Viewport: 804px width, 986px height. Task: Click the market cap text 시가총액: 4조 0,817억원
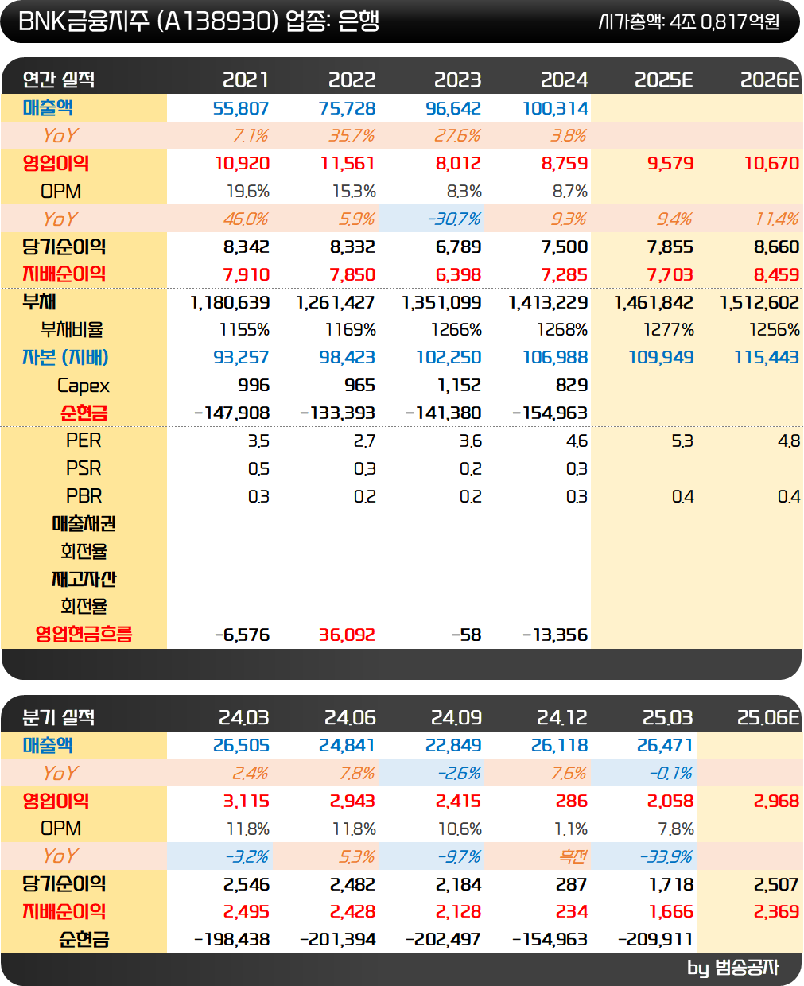[x=689, y=21]
